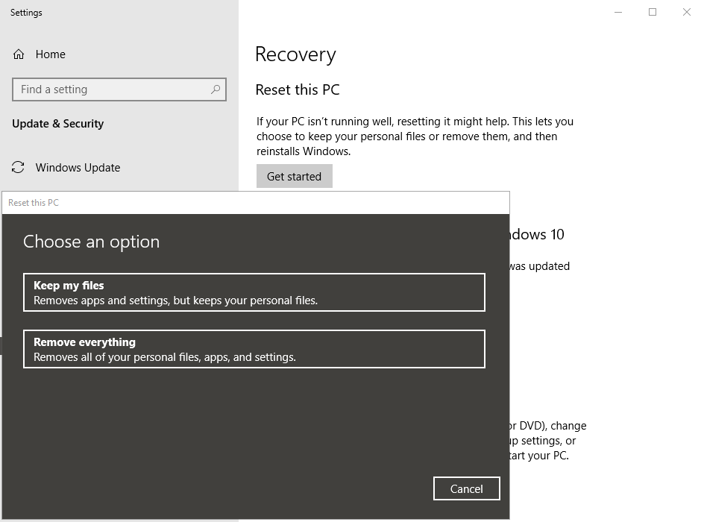Go to the Home label in sidebar
Image resolution: width=704 pixels, height=522 pixels.
(x=50, y=54)
